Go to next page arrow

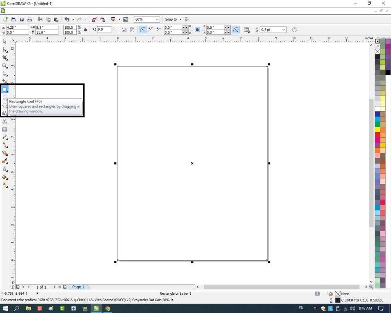[55, 287]
